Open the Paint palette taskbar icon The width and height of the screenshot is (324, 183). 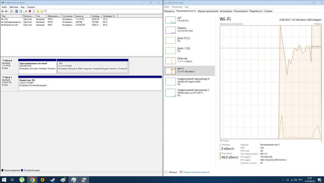[63, 180]
